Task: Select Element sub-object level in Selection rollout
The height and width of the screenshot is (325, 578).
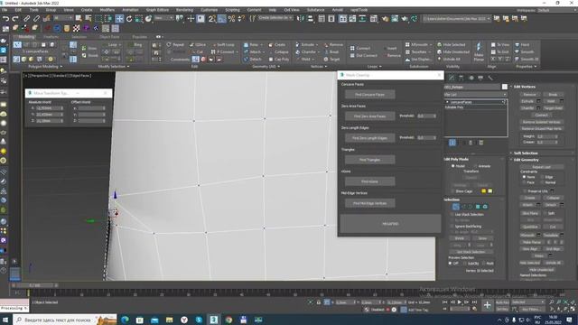Action: (x=485, y=207)
